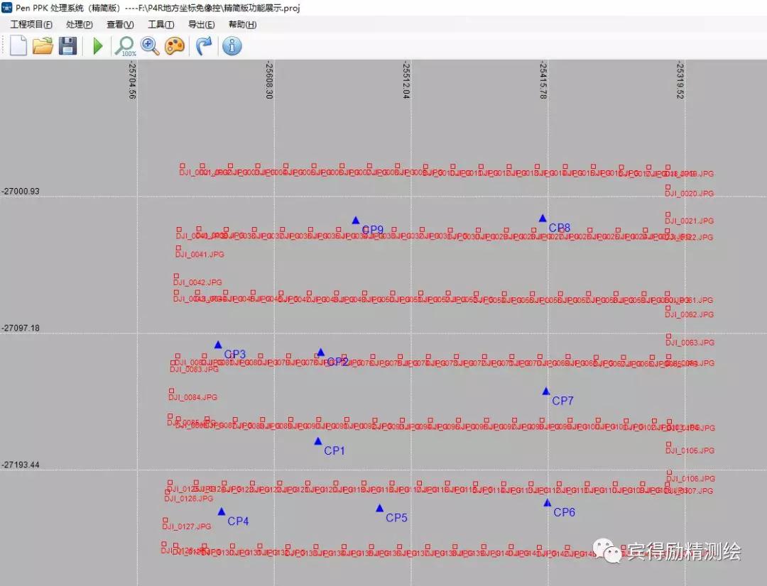Open a project with the folder icon
767x586 pixels.
coord(43,46)
